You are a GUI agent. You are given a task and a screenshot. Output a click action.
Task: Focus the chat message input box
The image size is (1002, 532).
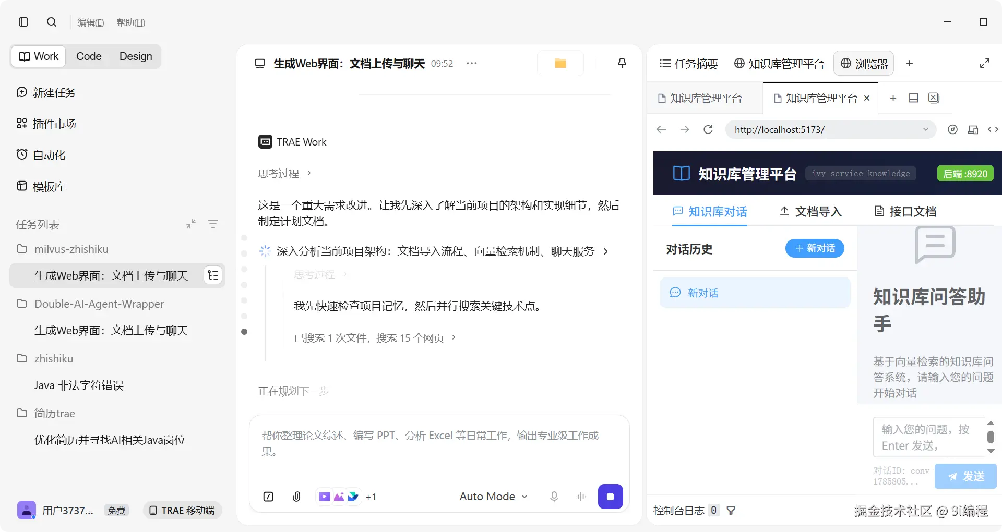(439, 443)
